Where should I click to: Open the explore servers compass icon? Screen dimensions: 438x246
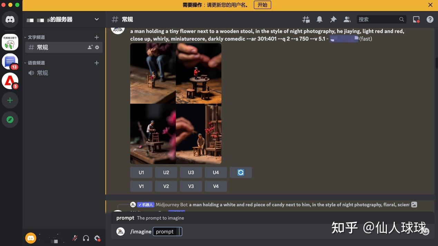point(10,119)
